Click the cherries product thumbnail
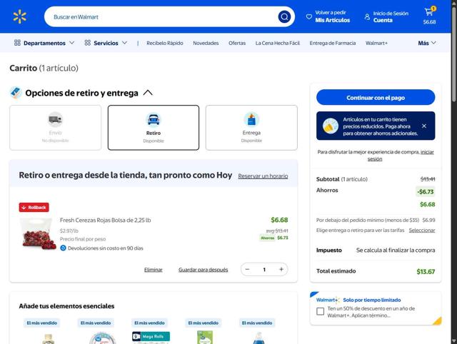 pos(39,234)
